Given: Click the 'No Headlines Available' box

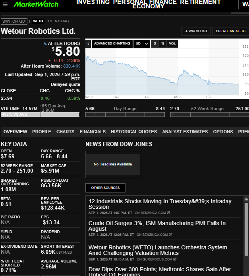Looking at the screenshot, I should point(113,164).
